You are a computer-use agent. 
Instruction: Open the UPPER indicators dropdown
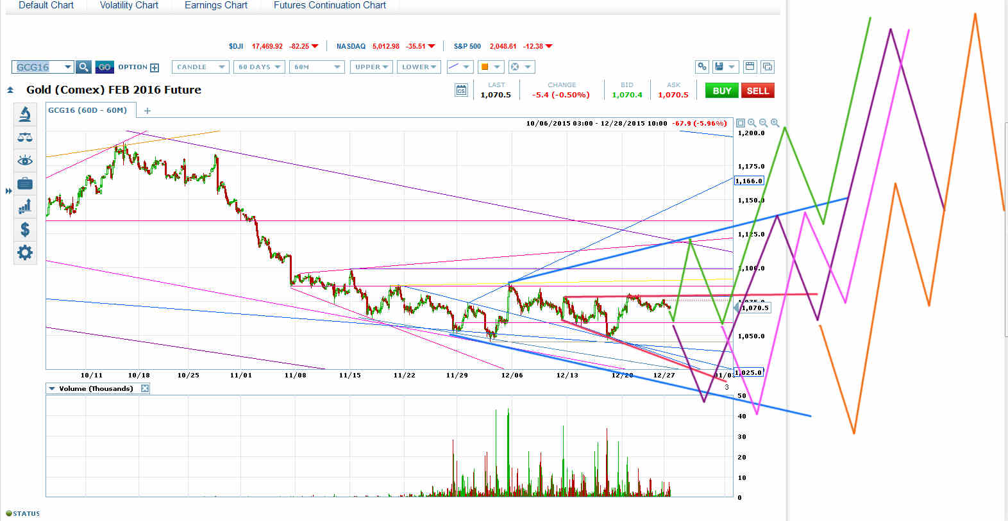point(371,67)
